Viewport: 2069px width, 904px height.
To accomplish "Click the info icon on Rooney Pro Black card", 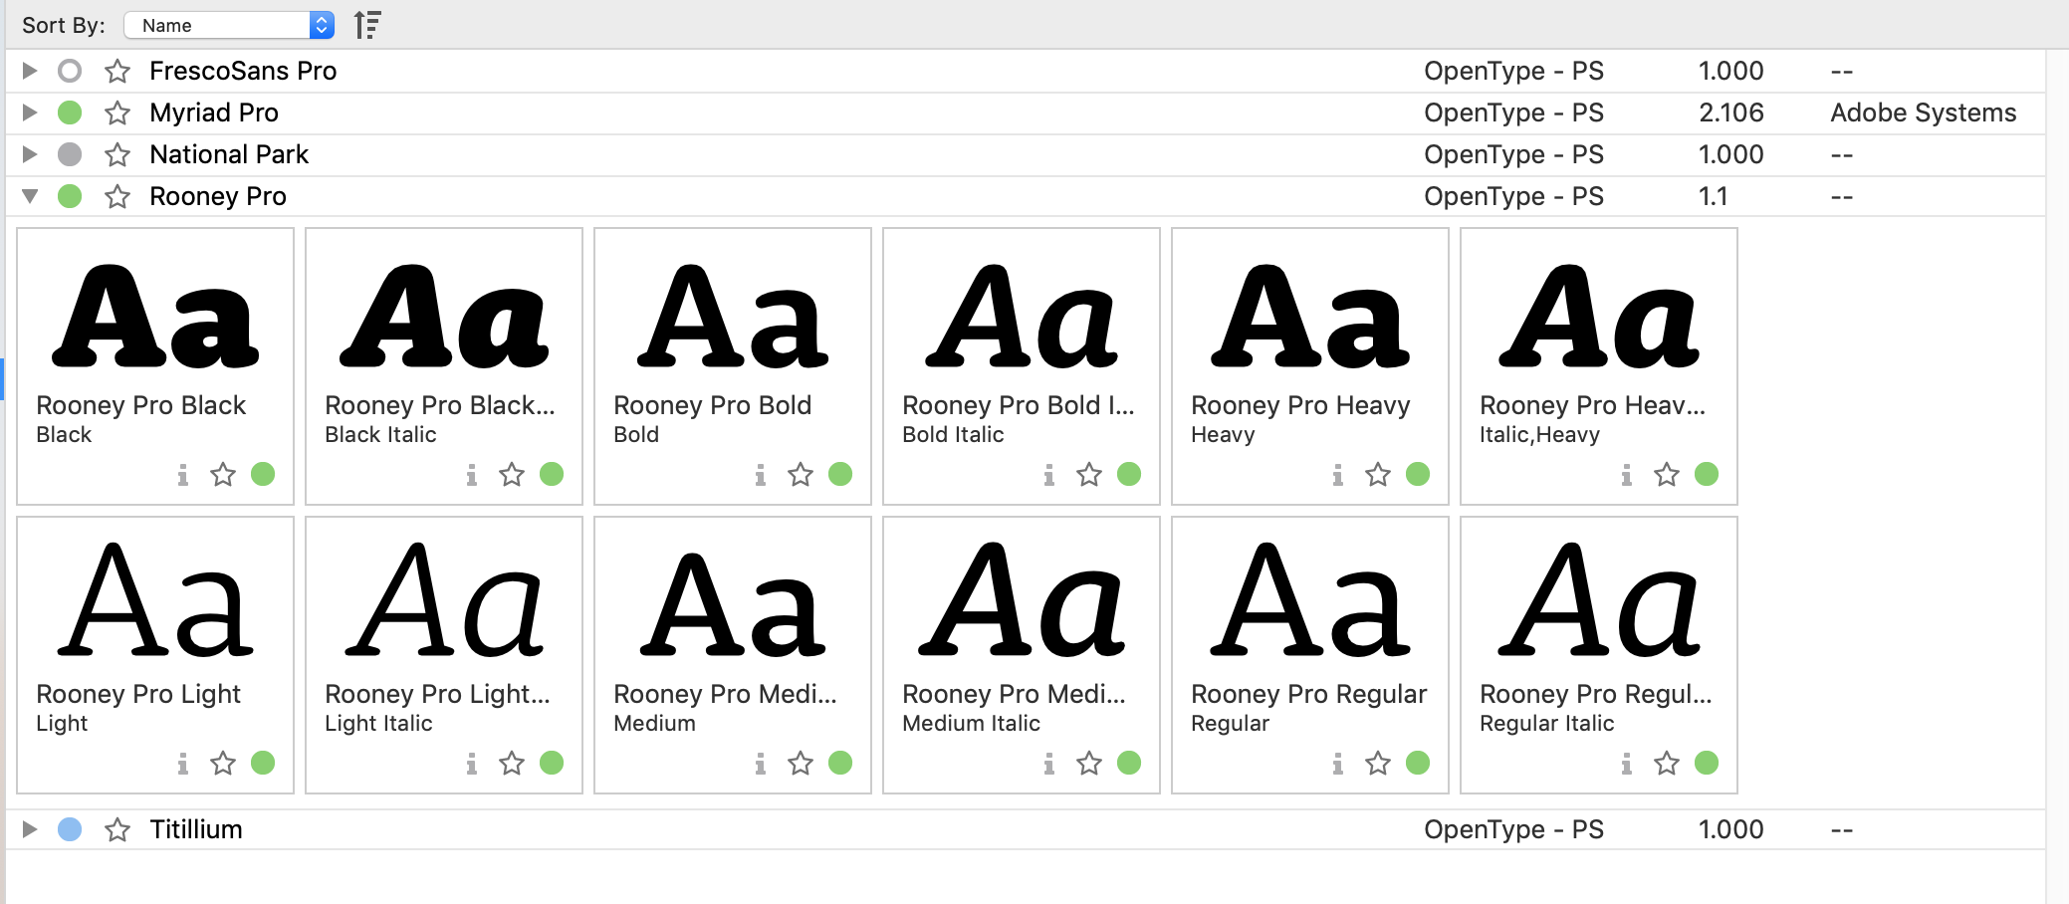I will (182, 475).
